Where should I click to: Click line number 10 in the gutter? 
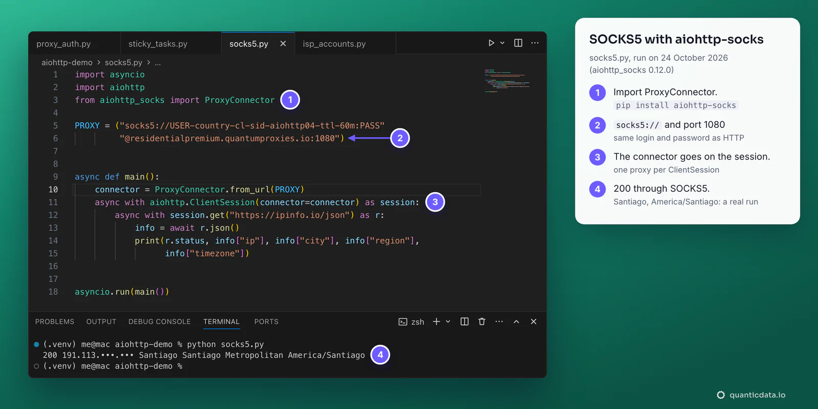click(x=53, y=190)
